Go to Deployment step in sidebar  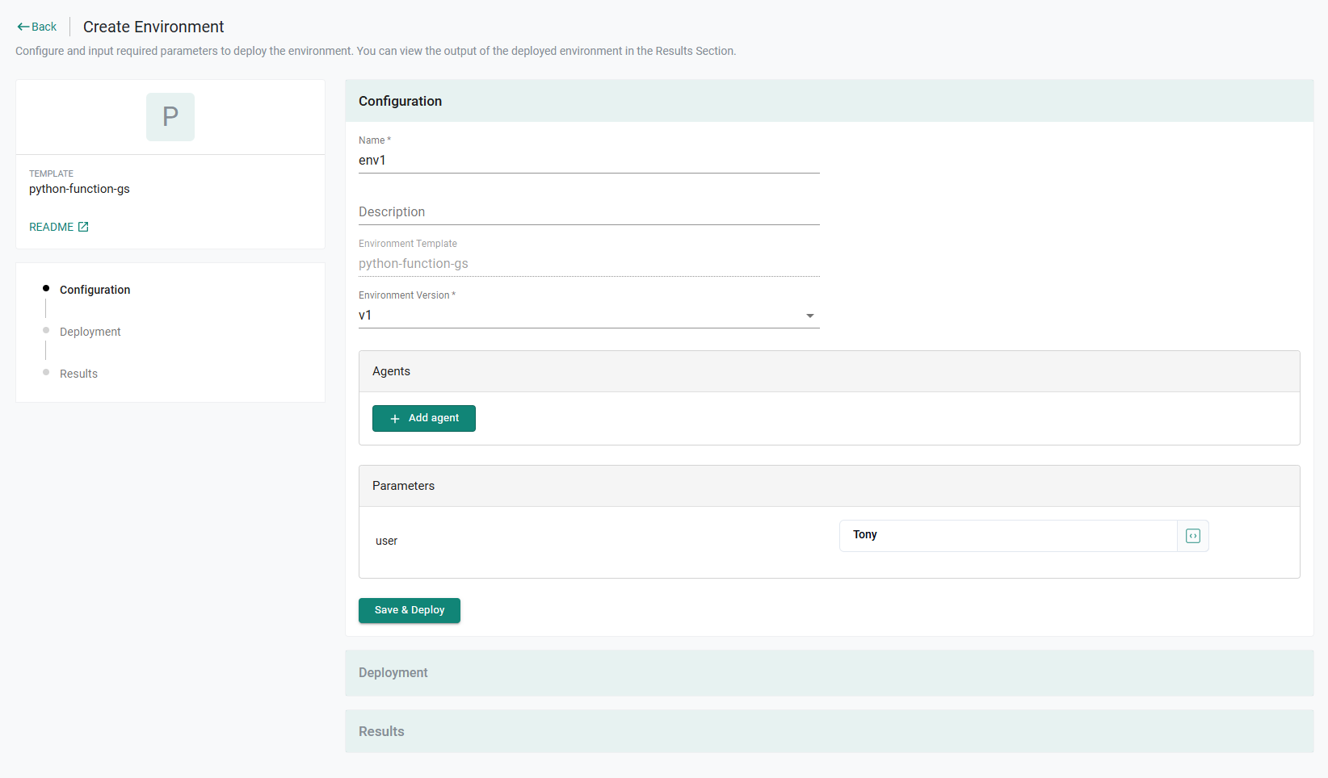pyautogui.click(x=90, y=332)
